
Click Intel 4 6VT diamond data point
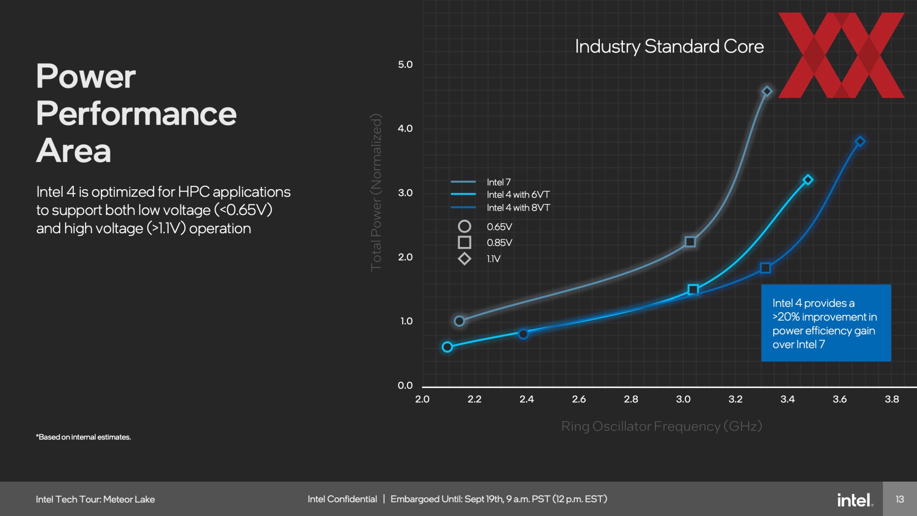tap(808, 180)
